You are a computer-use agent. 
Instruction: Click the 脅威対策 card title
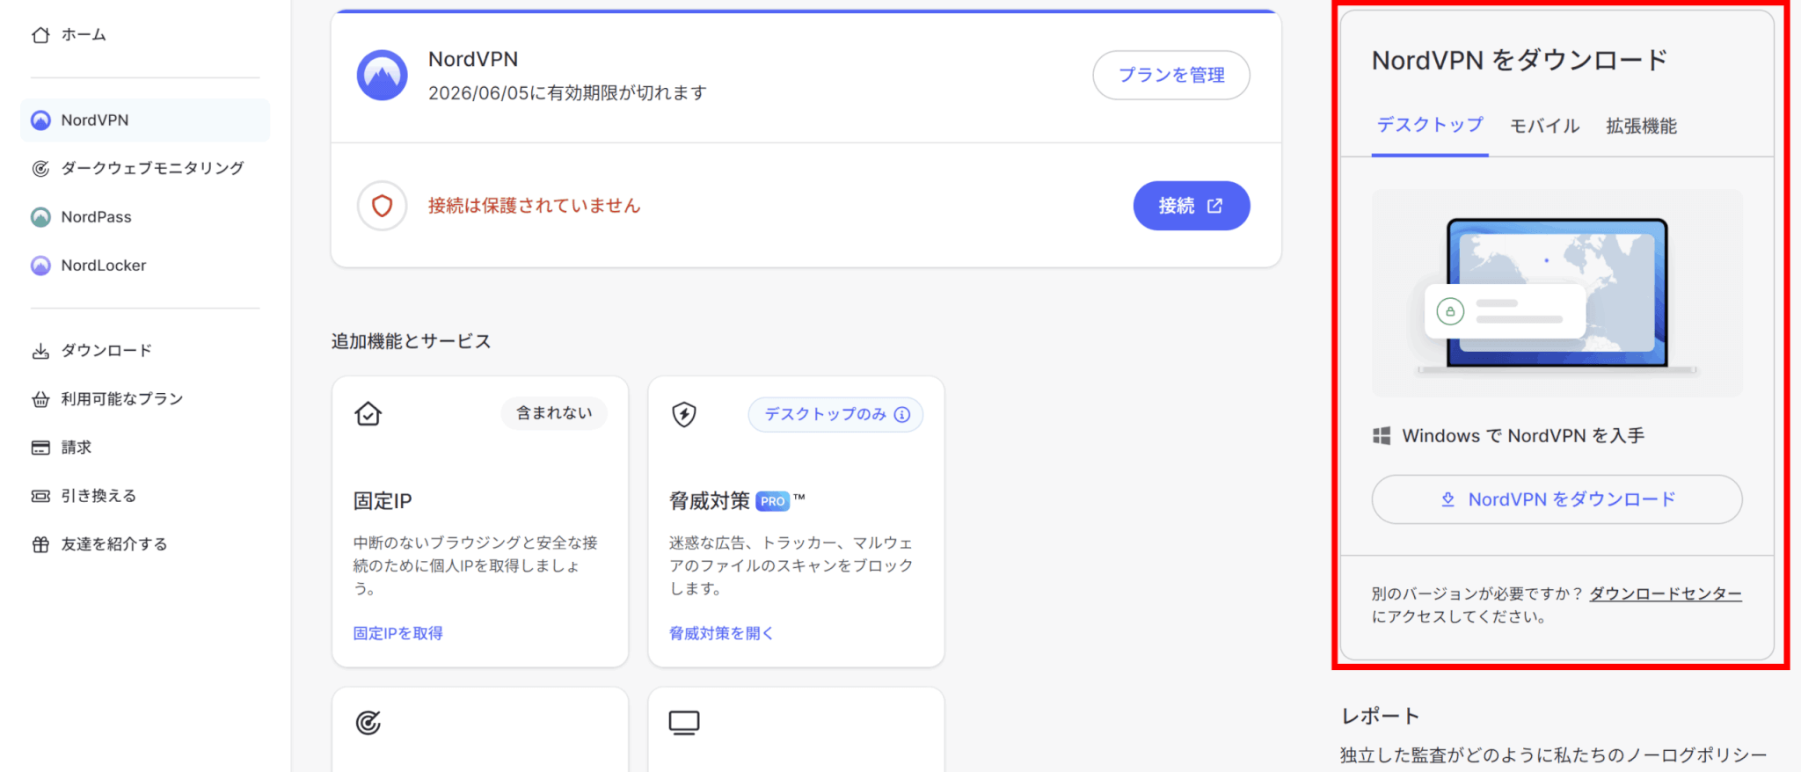[x=709, y=501]
